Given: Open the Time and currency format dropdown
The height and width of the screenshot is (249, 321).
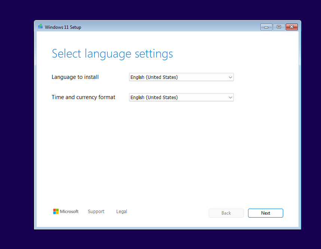Looking at the screenshot, I should pyautogui.click(x=181, y=97).
